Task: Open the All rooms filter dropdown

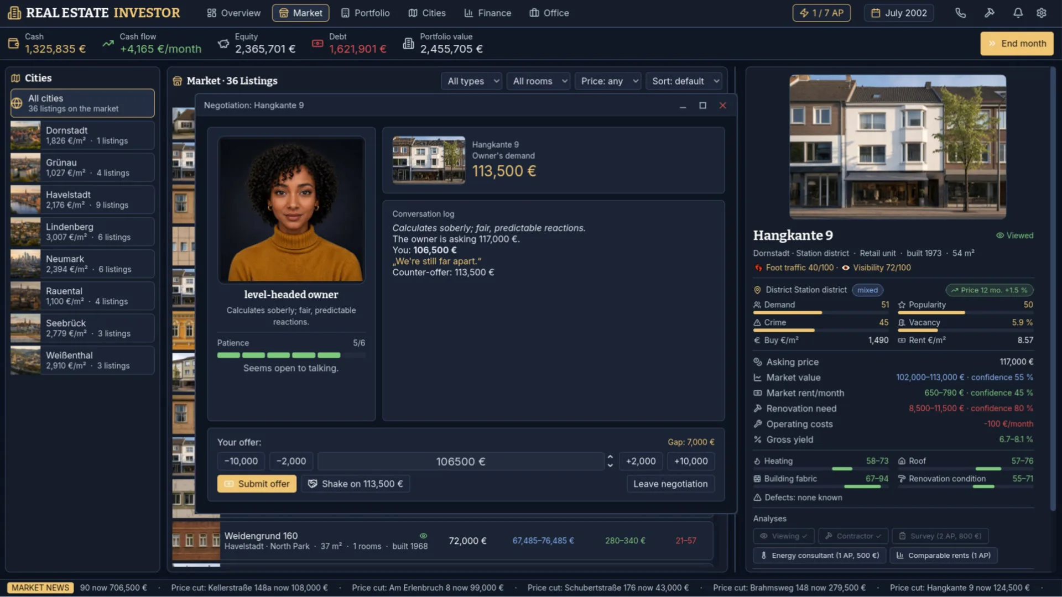Action: tap(539, 81)
